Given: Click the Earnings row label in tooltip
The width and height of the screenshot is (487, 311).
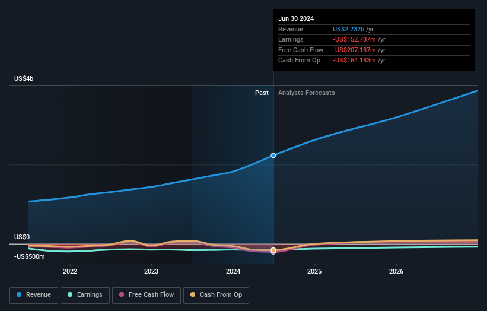Looking at the screenshot, I should pos(291,39).
